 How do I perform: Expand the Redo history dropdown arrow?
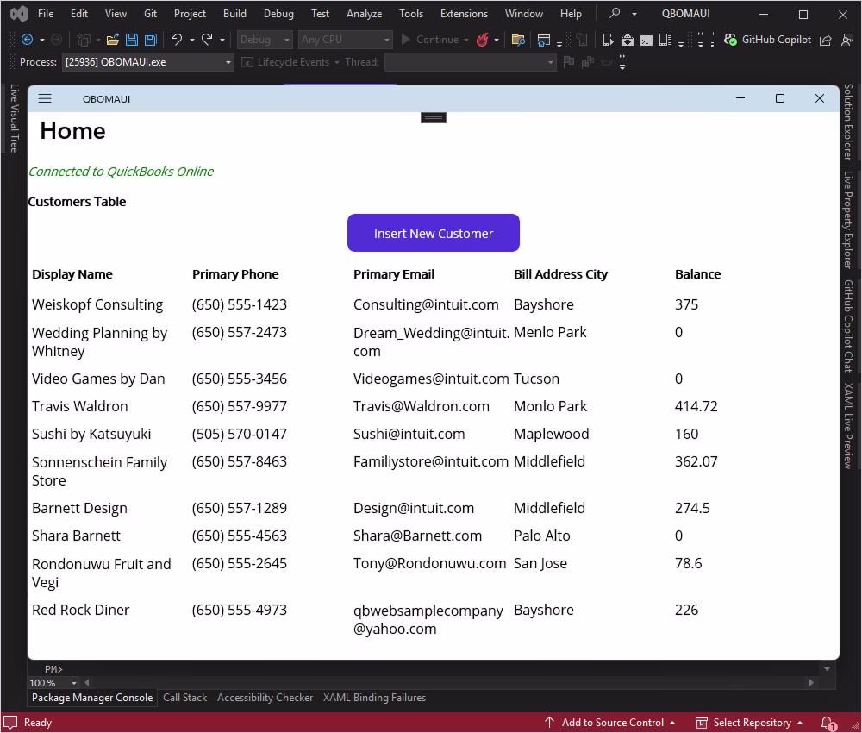222,40
